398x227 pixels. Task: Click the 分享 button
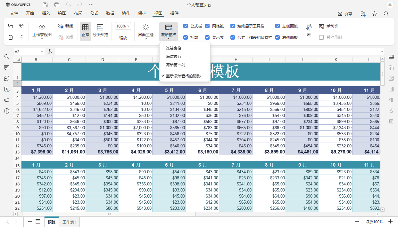coord(348,14)
